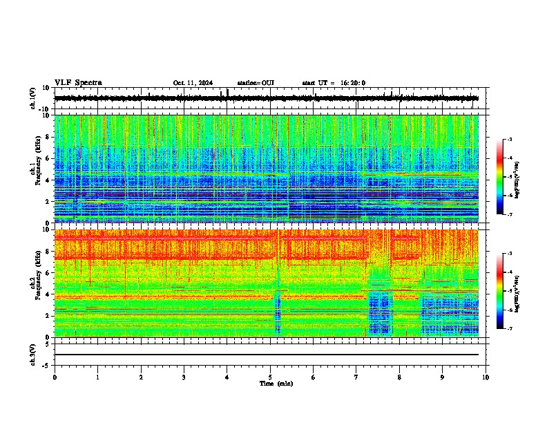547x423 pixels.
Task: Click the lower colorbar's log(PSD) axis title
Action: tap(517, 294)
